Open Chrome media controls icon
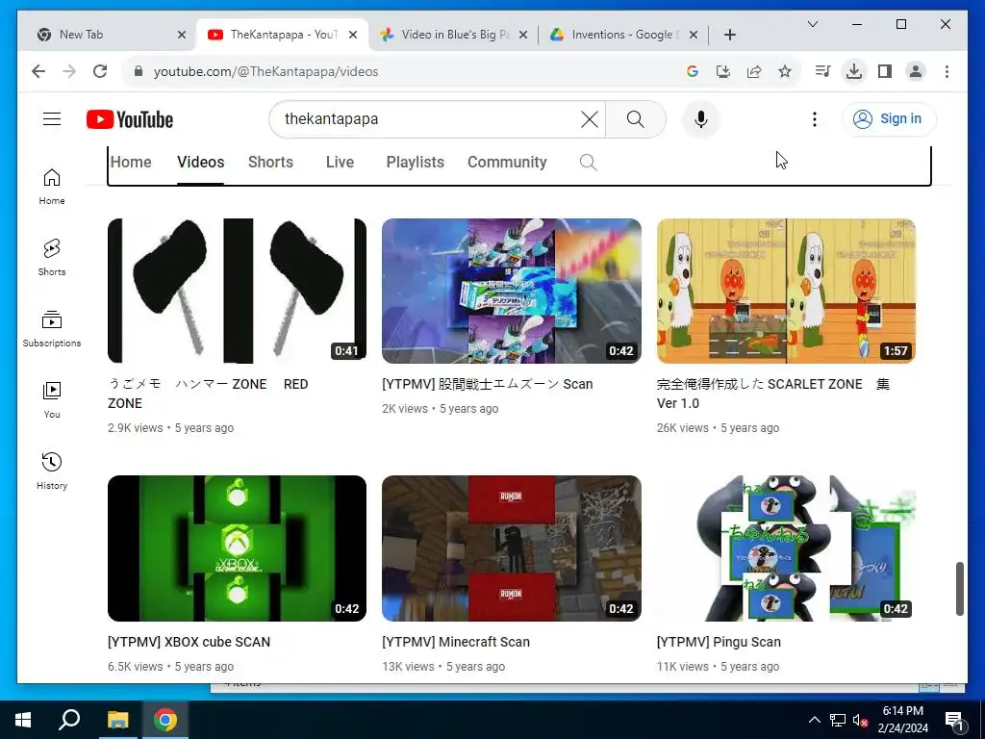The width and height of the screenshot is (985, 739). click(x=822, y=71)
